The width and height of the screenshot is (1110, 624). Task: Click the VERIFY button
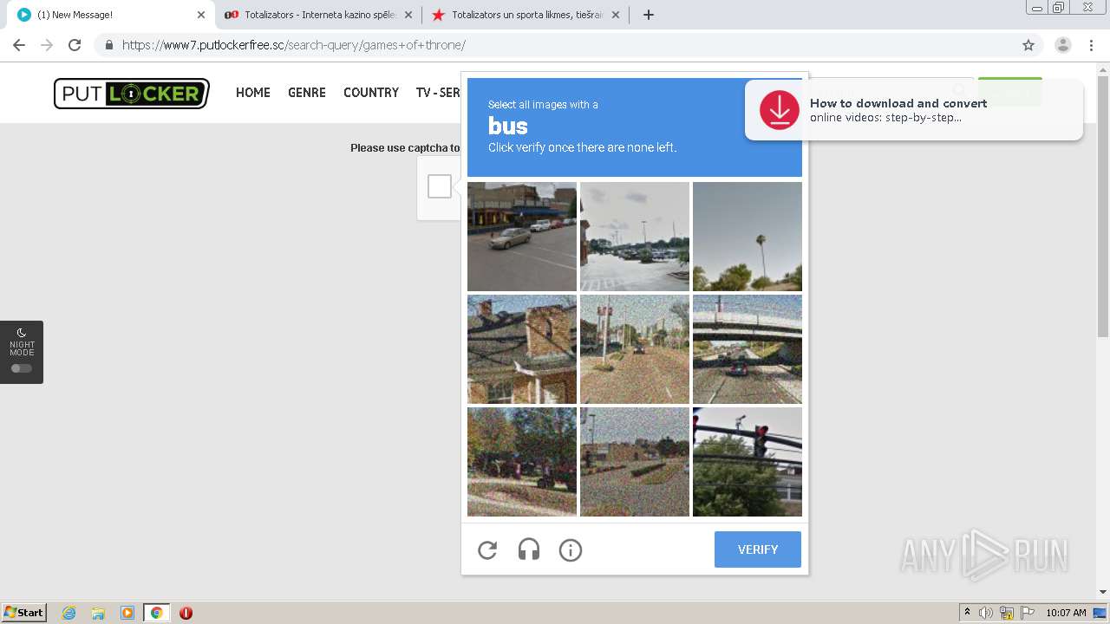click(x=758, y=549)
